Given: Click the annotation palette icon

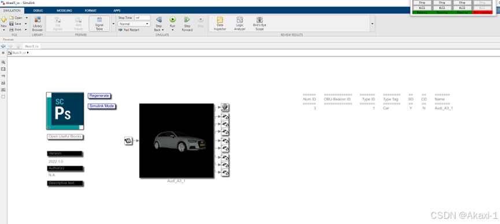Looking at the screenshot, I should tap(3, 83).
